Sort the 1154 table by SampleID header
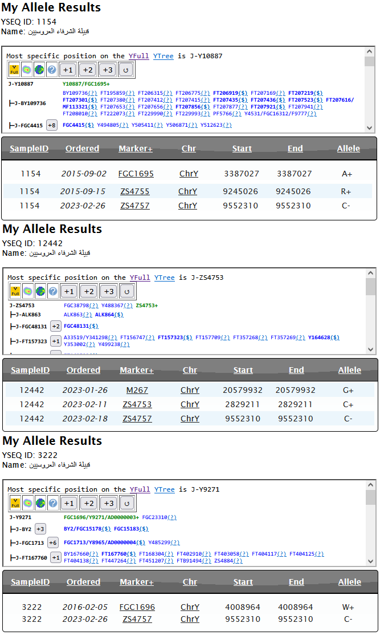This screenshot has height=635, width=380. click(x=29, y=148)
